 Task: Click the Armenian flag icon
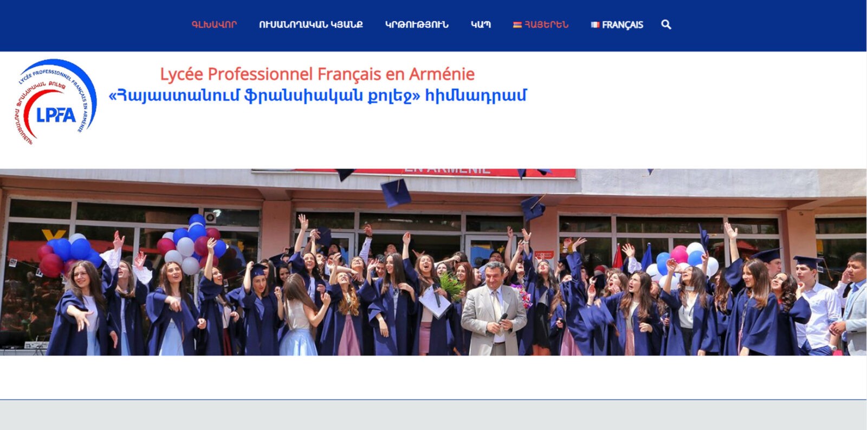coord(517,24)
